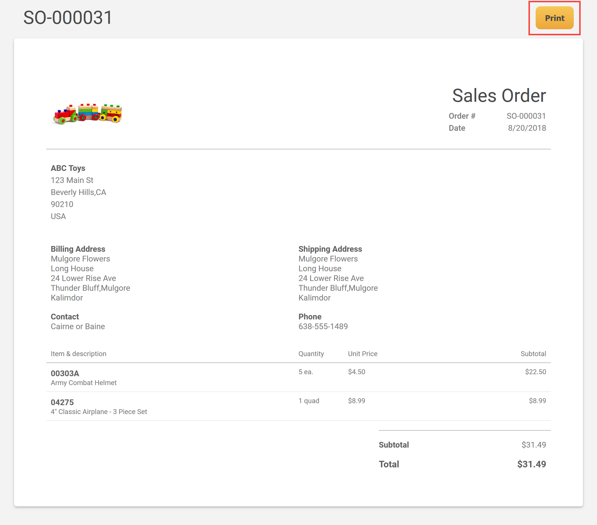Viewport: 597px width, 525px height.
Task: Click the Item & description column header
Action: [79, 354]
